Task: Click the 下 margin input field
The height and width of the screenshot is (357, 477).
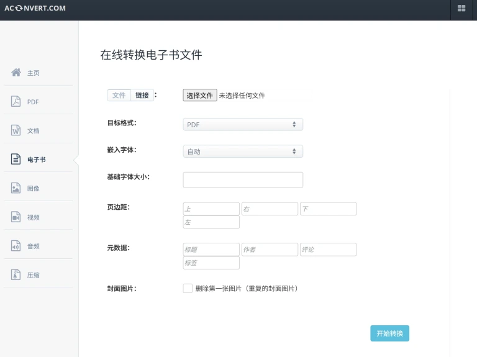Action: 328,209
